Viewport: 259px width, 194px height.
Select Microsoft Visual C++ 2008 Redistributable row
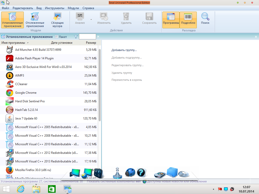49,136
